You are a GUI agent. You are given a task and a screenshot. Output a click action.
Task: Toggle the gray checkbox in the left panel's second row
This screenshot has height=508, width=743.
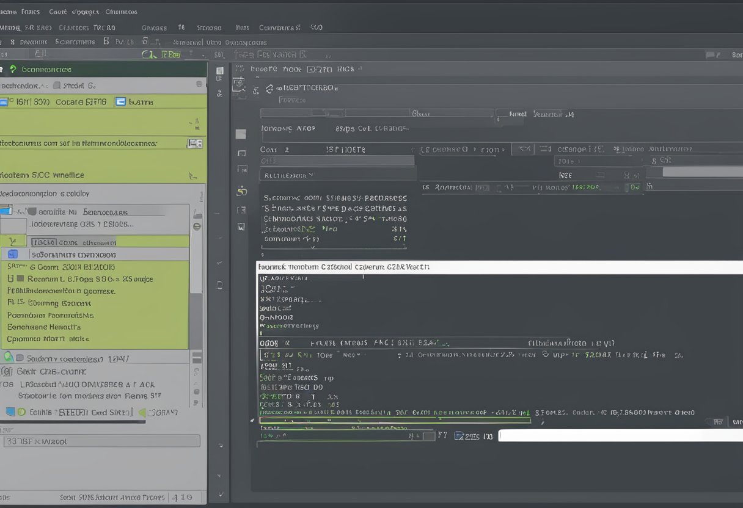tap(57, 86)
